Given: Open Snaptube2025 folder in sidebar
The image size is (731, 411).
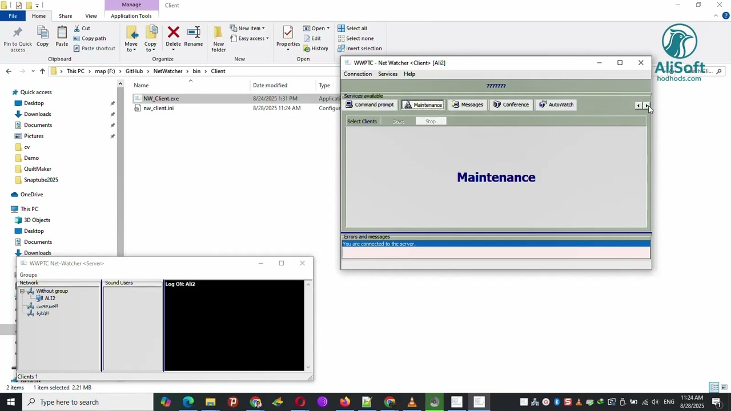Looking at the screenshot, I should pos(41,179).
